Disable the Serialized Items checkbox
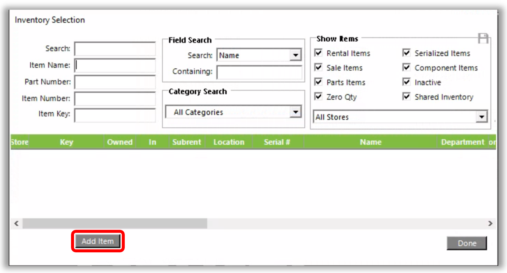507x273 pixels. click(x=406, y=53)
